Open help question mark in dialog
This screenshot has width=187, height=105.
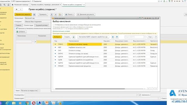[156, 37]
